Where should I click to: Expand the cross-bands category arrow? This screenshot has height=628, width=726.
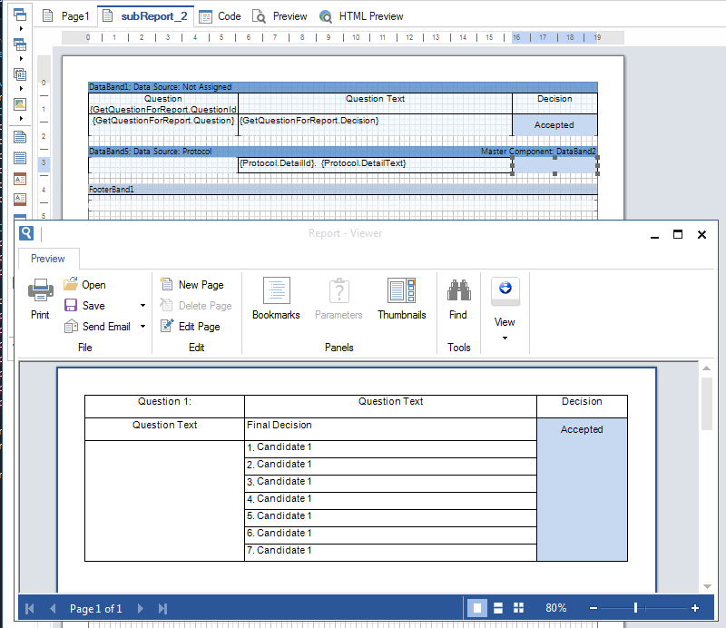(21, 59)
